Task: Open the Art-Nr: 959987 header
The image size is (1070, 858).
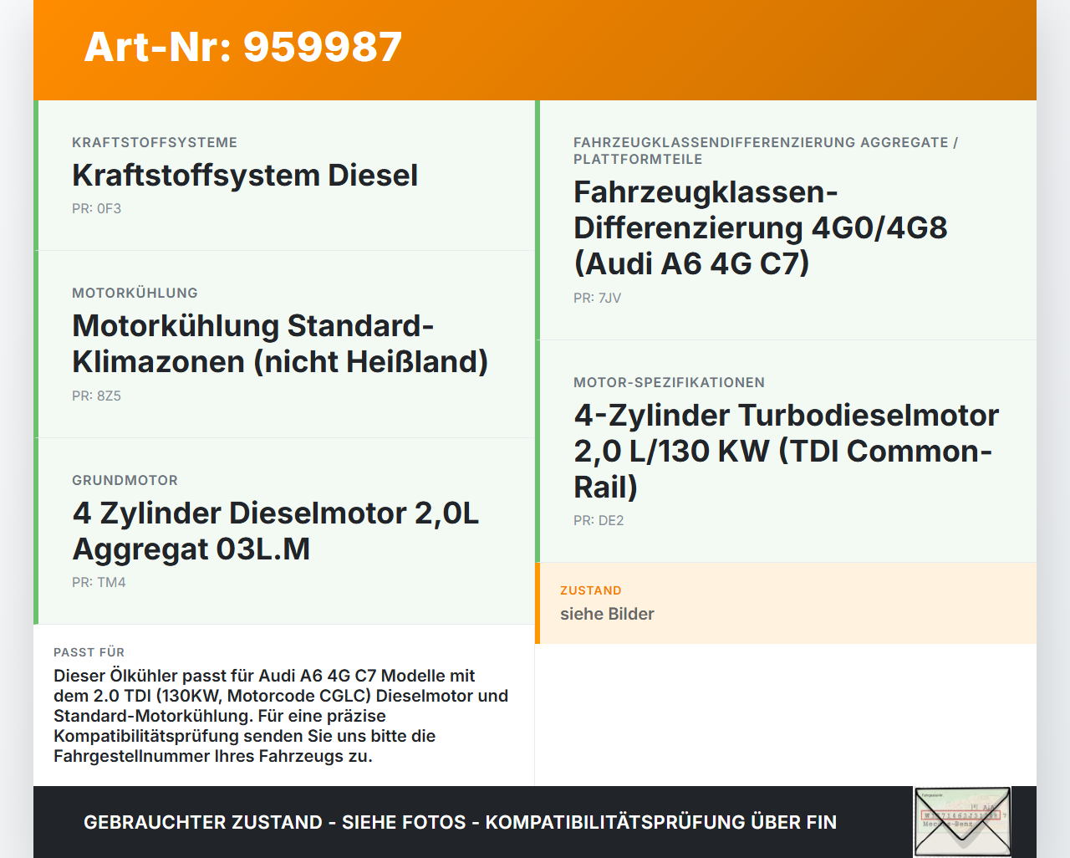Action: [x=242, y=48]
